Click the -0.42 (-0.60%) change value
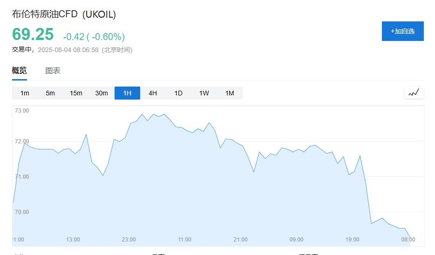 pyautogui.click(x=94, y=37)
